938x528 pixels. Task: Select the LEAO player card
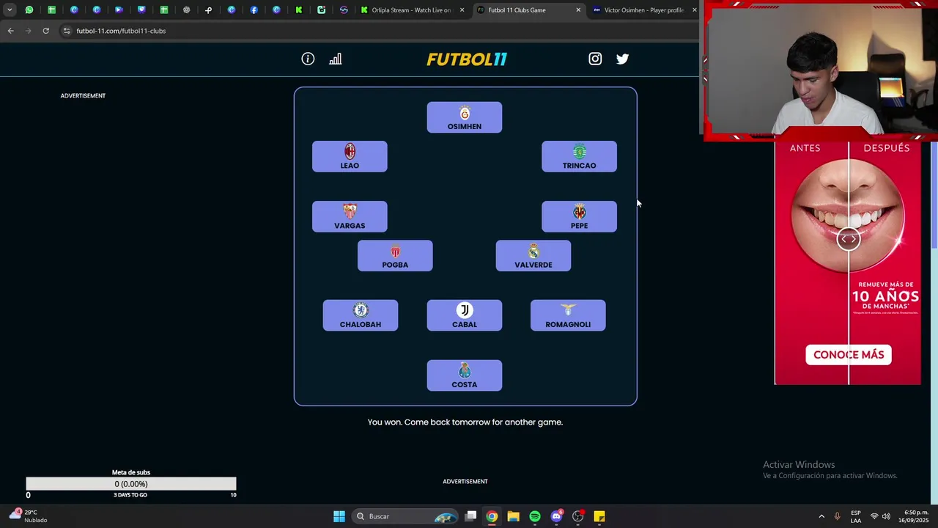(350, 156)
